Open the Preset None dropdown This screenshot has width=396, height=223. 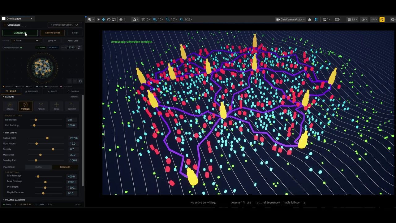coord(26,41)
